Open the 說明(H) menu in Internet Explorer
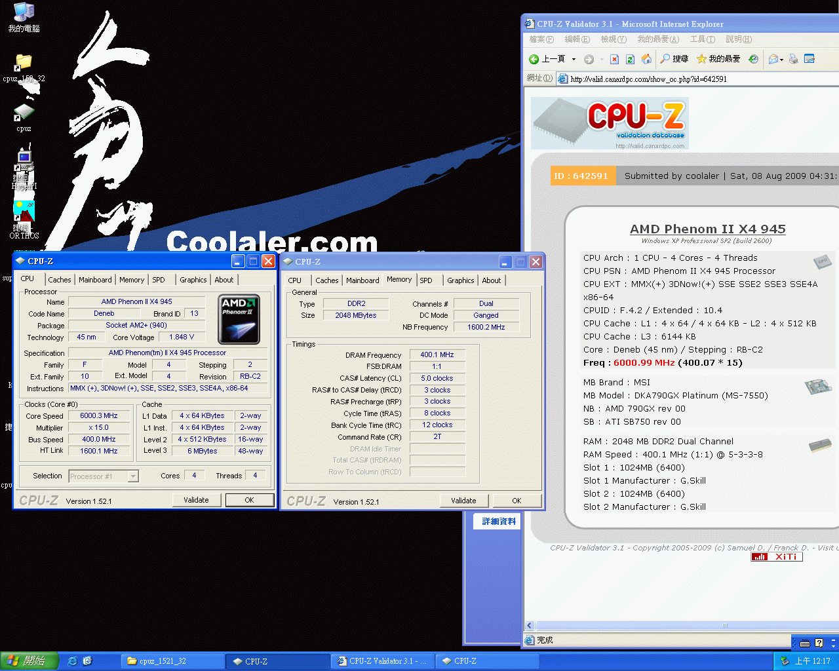 [x=739, y=39]
